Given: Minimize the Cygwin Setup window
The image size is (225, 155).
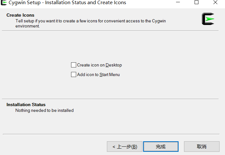Looking at the screenshot, I should 178,2.
